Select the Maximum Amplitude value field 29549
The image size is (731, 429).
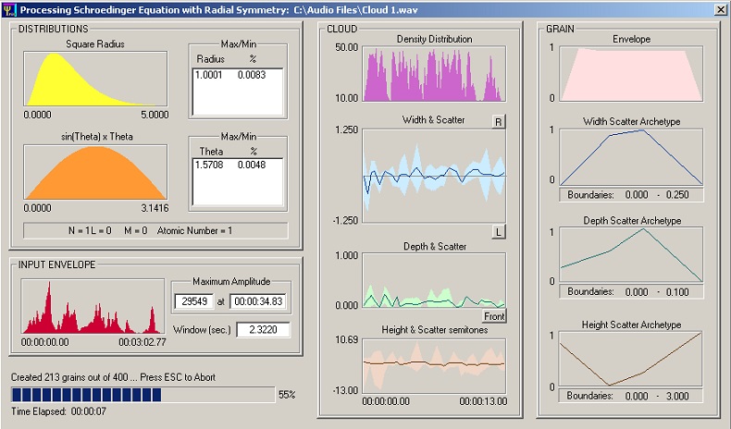point(194,301)
